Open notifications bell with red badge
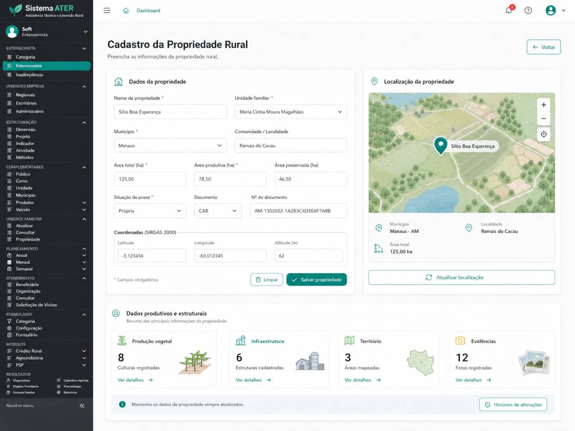Viewport: 575px width, 431px height. [509, 10]
